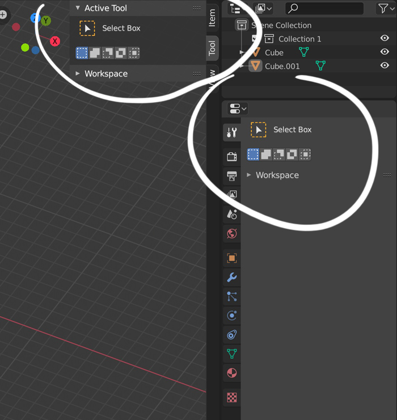This screenshot has height=420, width=397.
Task: Open the Material properties tab
Action: 232,373
